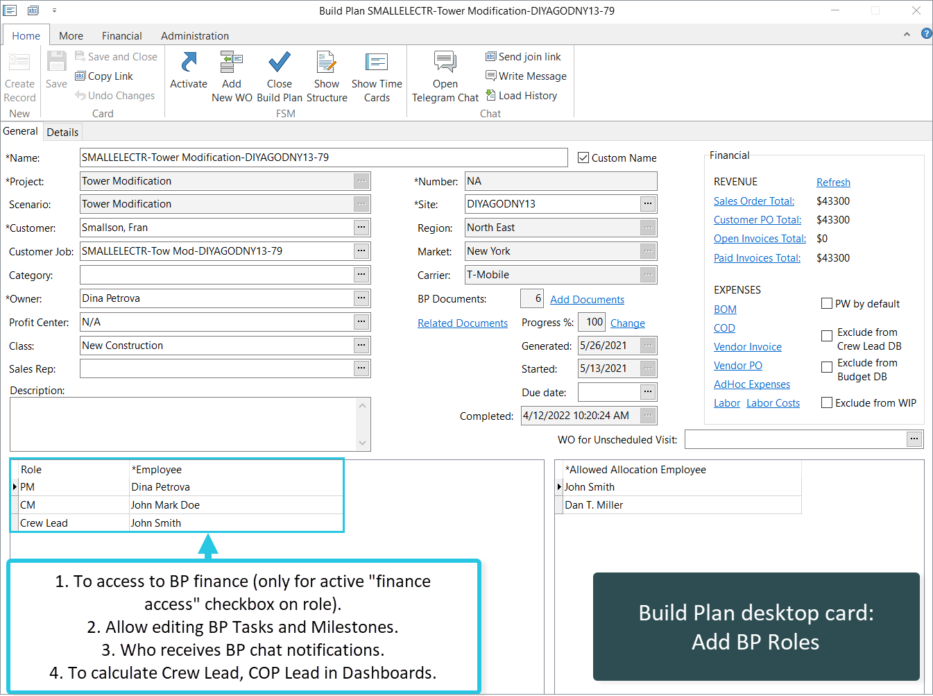Image resolution: width=933 pixels, height=696 pixels.
Task: Open the Financial ribbon tab
Action: click(122, 36)
